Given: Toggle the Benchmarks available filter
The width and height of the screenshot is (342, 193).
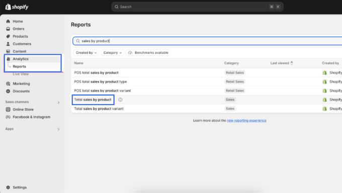Looking at the screenshot, I should [x=148, y=53].
